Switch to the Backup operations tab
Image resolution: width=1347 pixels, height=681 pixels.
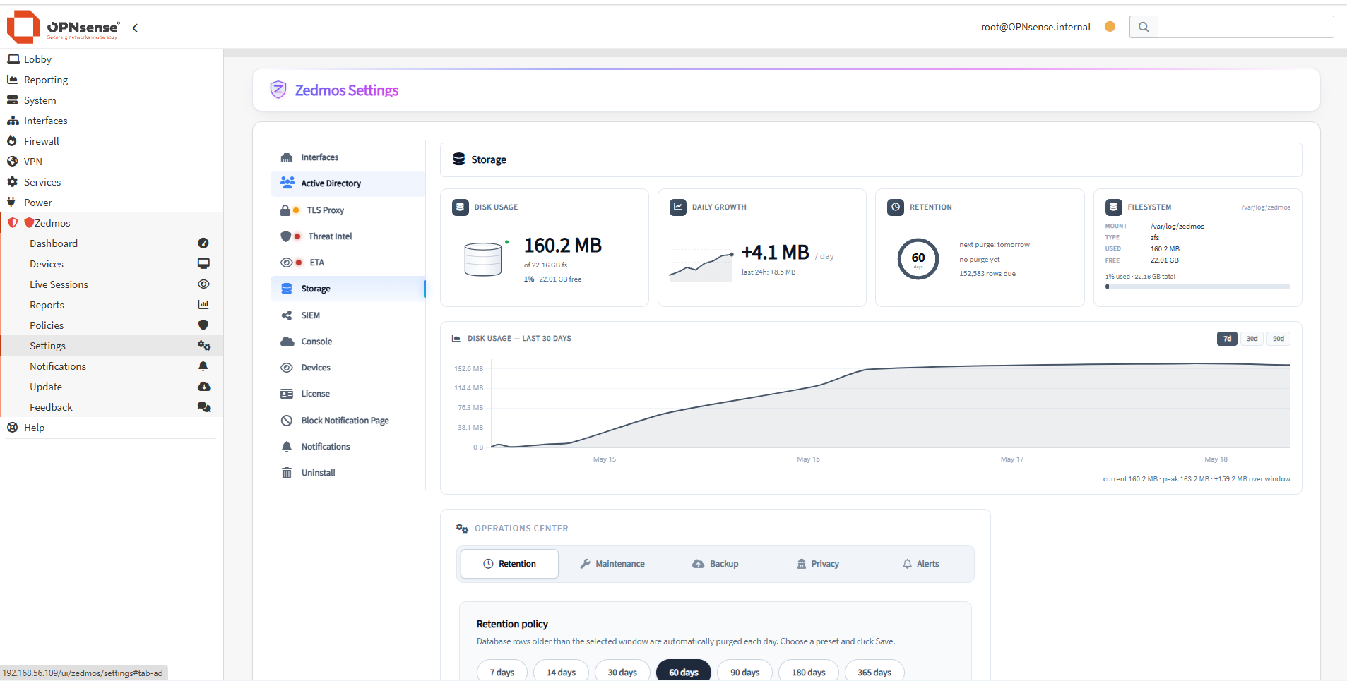(715, 564)
